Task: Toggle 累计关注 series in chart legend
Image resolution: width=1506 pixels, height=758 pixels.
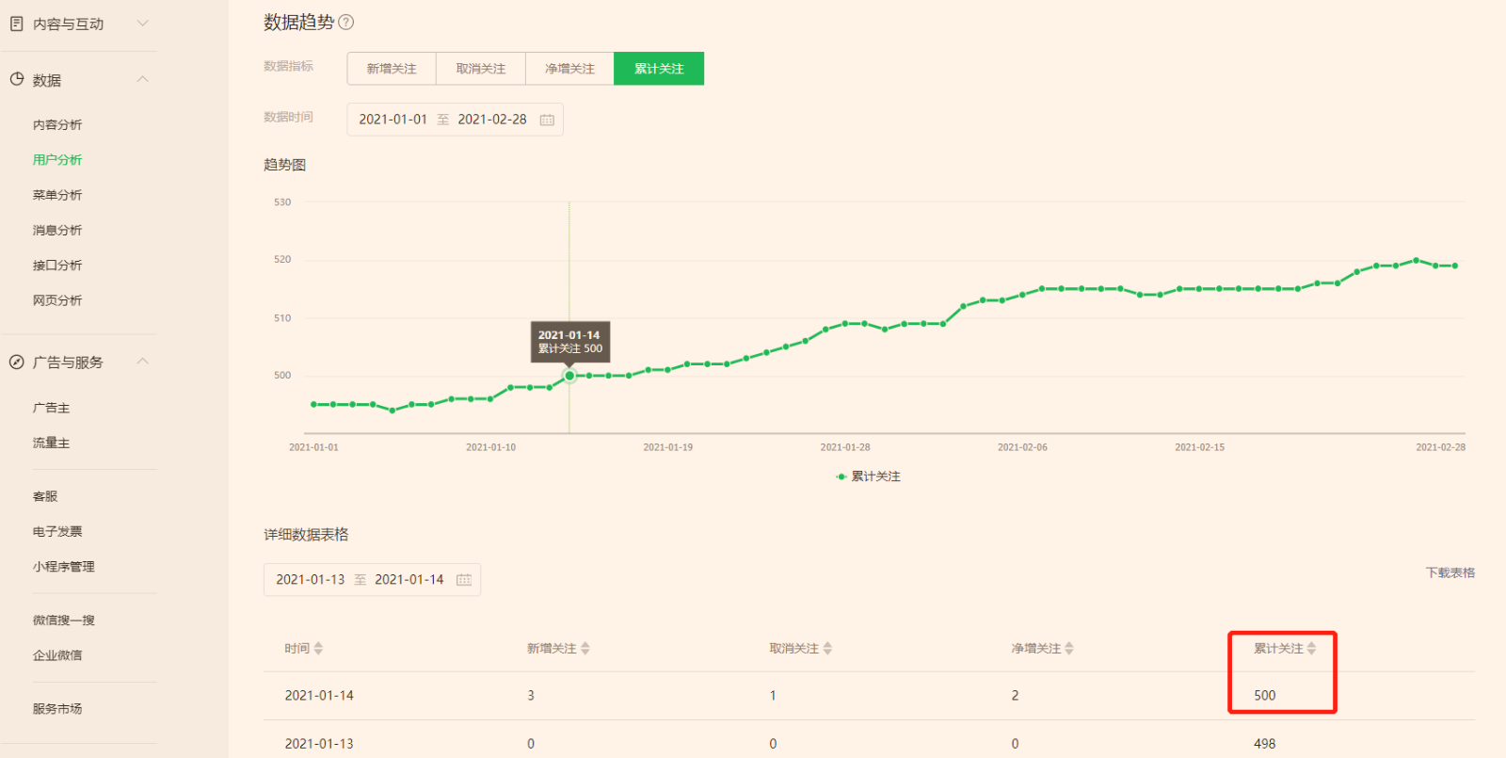Action: click(868, 476)
